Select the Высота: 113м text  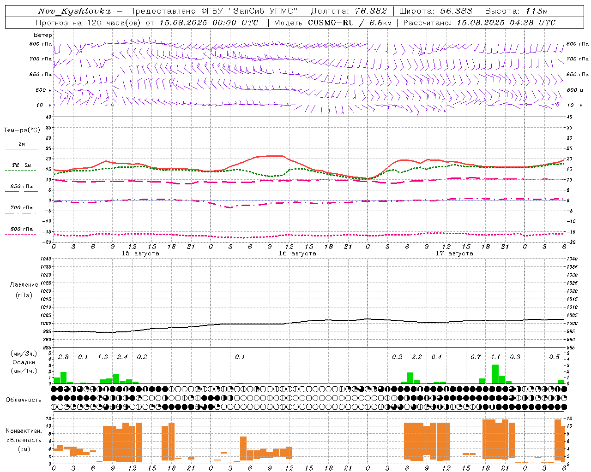pos(516,11)
